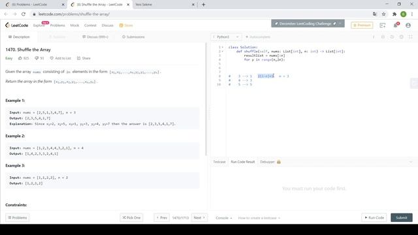Open a new browser tab with plus
The height and width of the screenshot is (235, 418).
coord(203,5)
